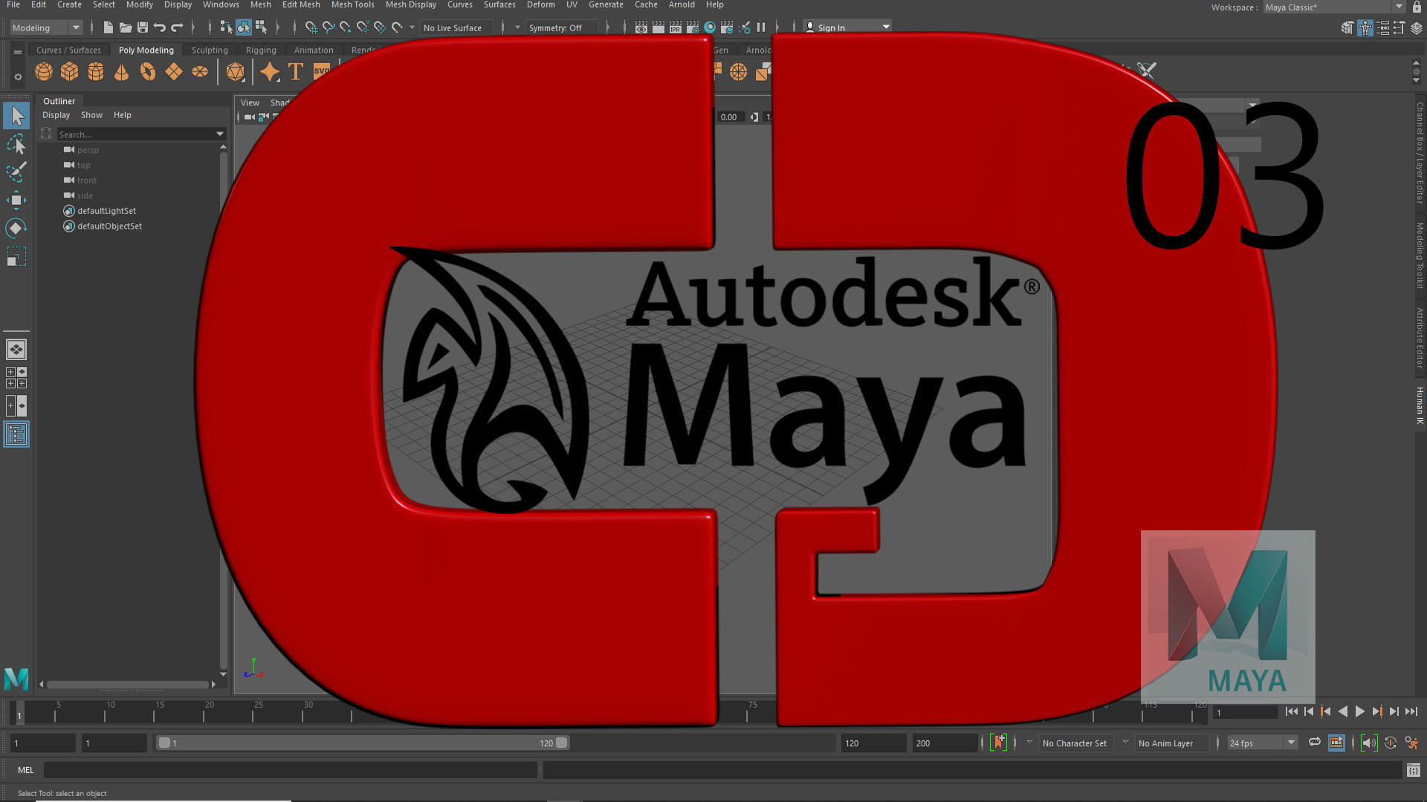Open the Sign In dropdown
The width and height of the screenshot is (1427, 802).
pyautogui.click(x=847, y=27)
